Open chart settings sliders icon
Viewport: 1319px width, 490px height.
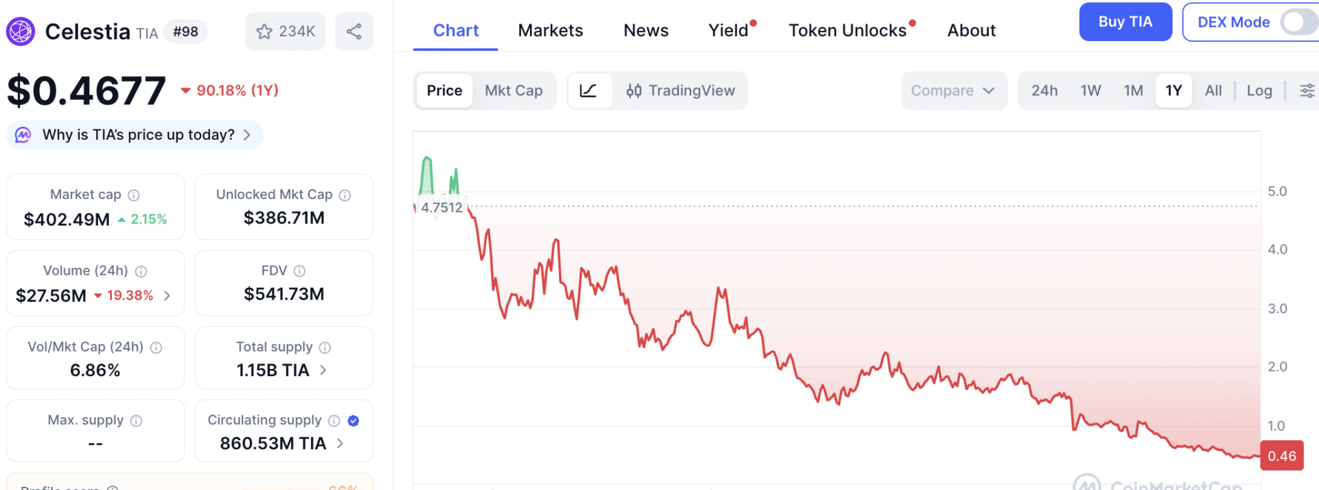[x=1307, y=91]
